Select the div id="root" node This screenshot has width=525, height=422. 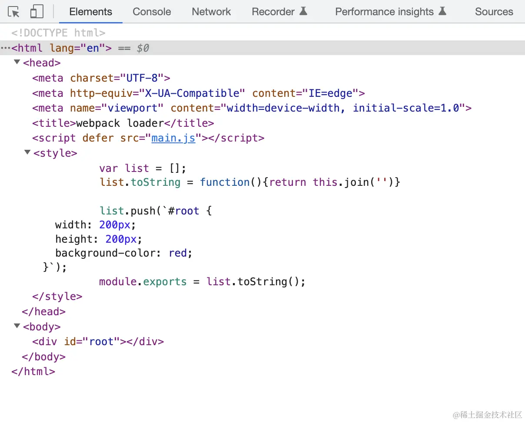pyautogui.click(x=98, y=342)
